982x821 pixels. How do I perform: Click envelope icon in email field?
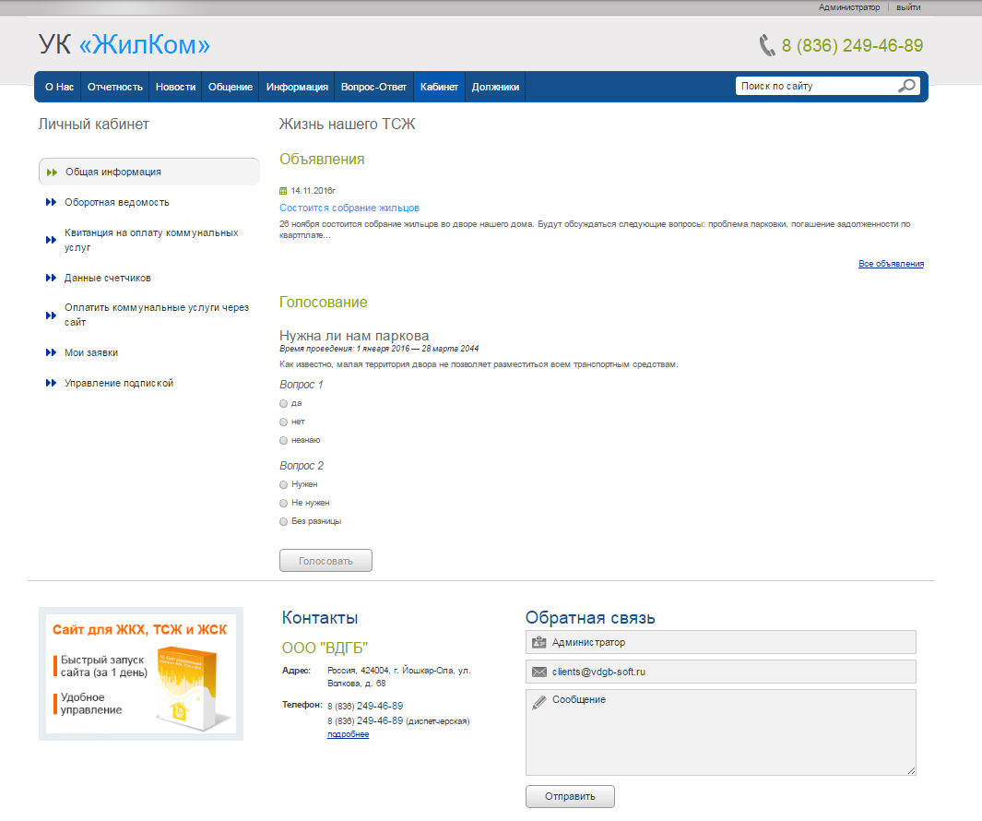coord(539,672)
